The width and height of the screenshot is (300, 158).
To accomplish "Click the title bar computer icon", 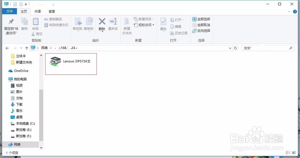I will 6,4.
